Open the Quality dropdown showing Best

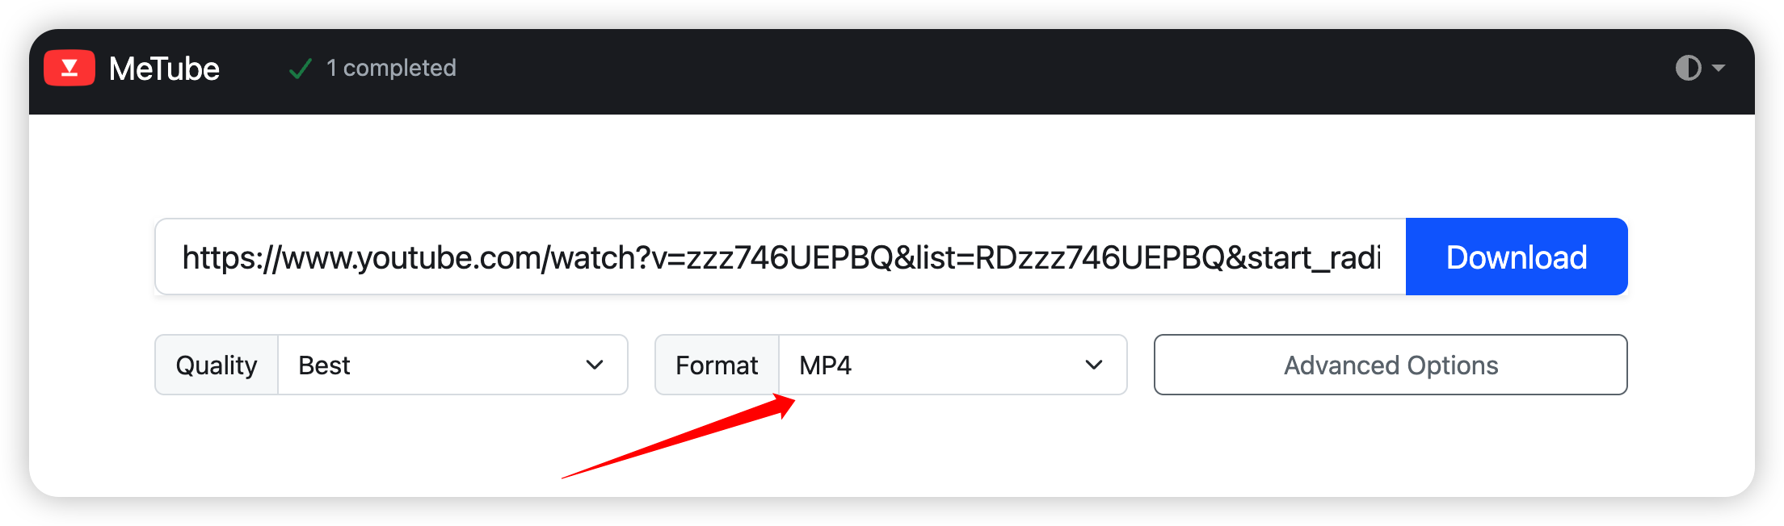tap(452, 365)
